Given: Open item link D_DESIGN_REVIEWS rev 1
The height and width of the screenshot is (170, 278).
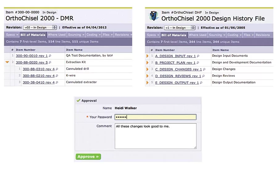Looking at the screenshot, I should pyautogui.click(x=178, y=76).
